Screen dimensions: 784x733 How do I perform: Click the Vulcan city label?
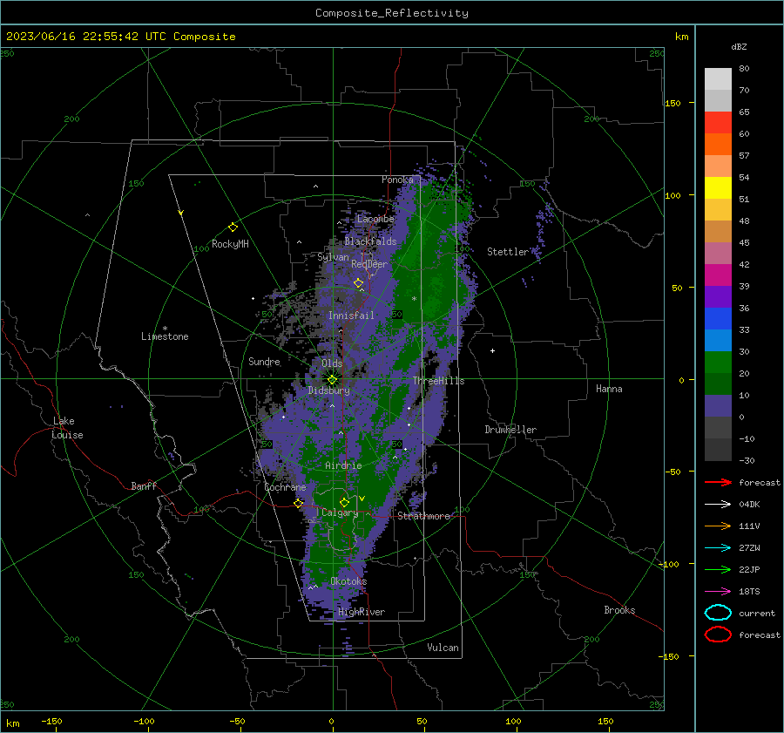coord(443,648)
